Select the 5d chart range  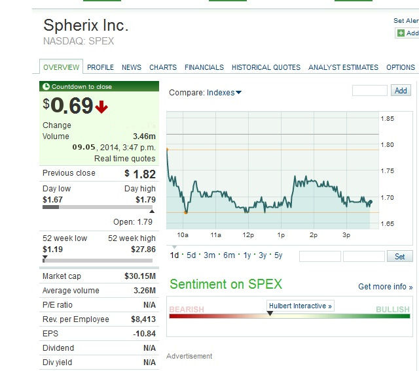(x=191, y=255)
